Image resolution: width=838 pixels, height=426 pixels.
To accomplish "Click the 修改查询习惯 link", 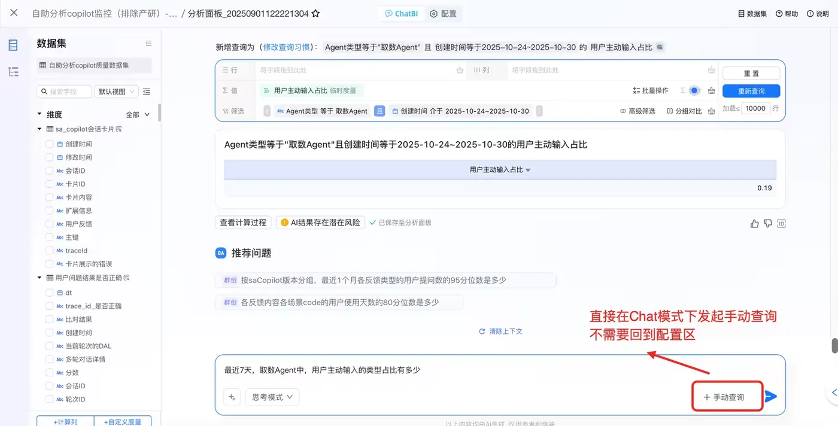I will coord(287,47).
